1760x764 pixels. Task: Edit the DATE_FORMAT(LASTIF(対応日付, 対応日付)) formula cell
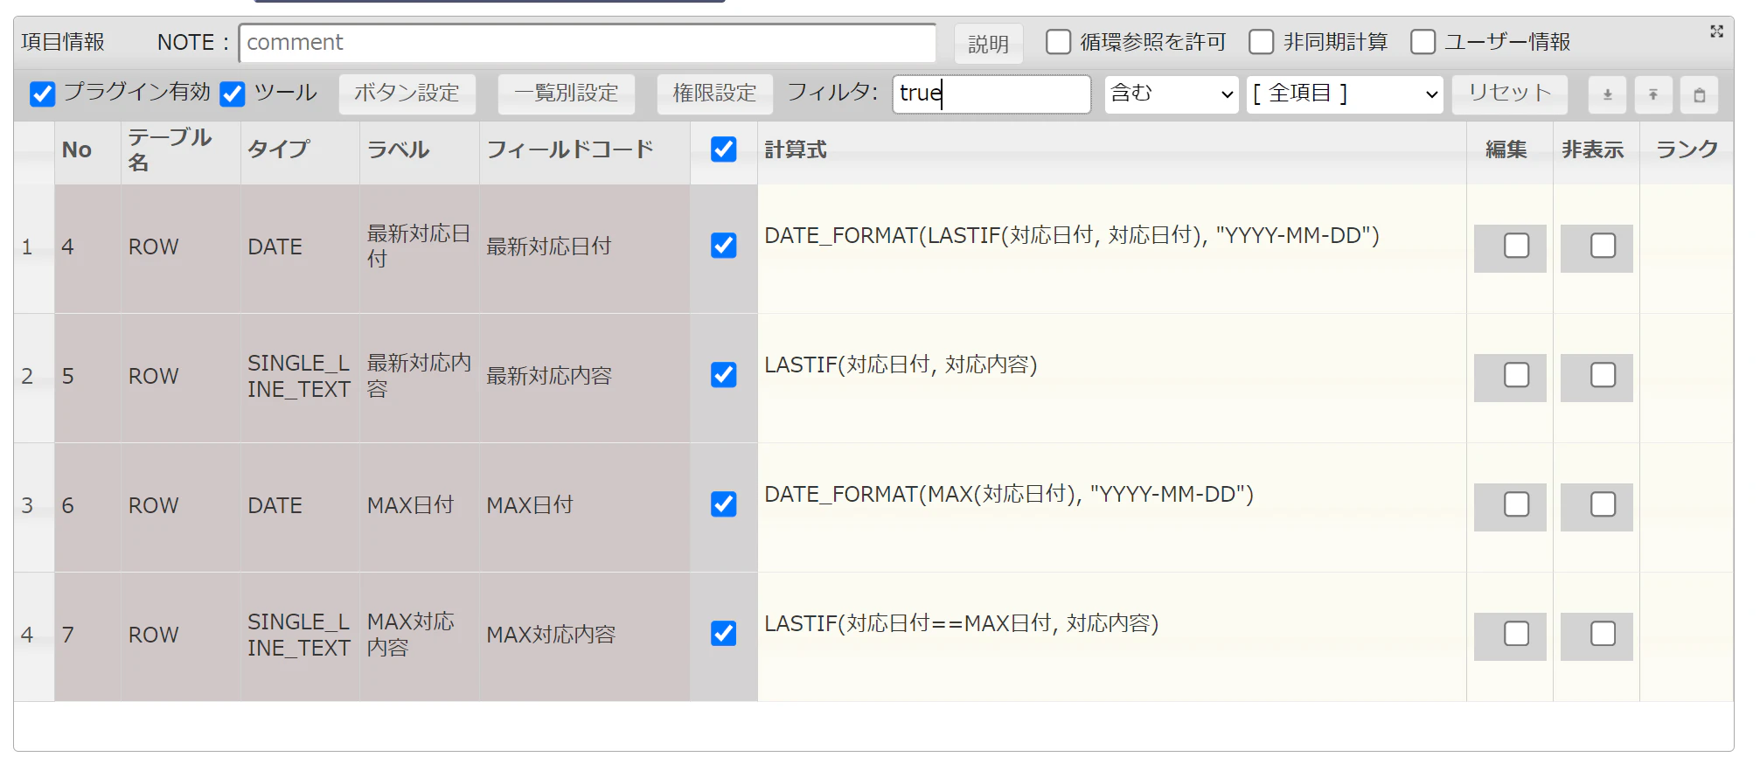click(x=1112, y=248)
